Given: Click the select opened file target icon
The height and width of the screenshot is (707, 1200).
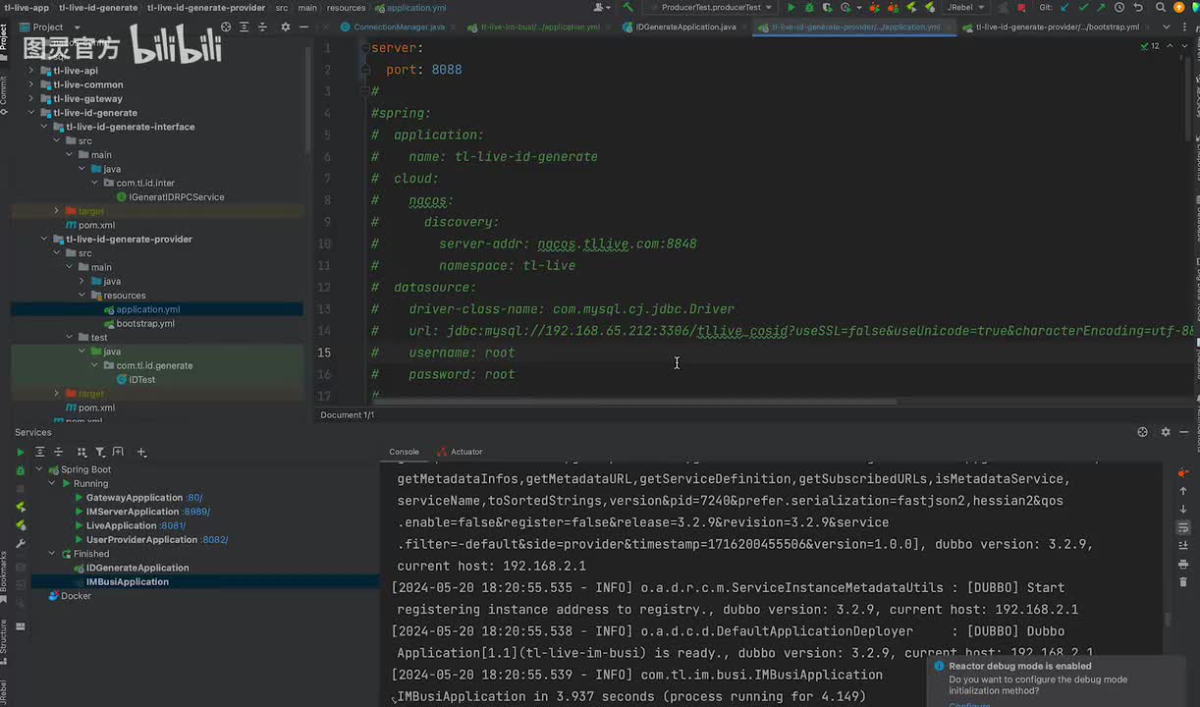Looking at the screenshot, I should tap(226, 27).
